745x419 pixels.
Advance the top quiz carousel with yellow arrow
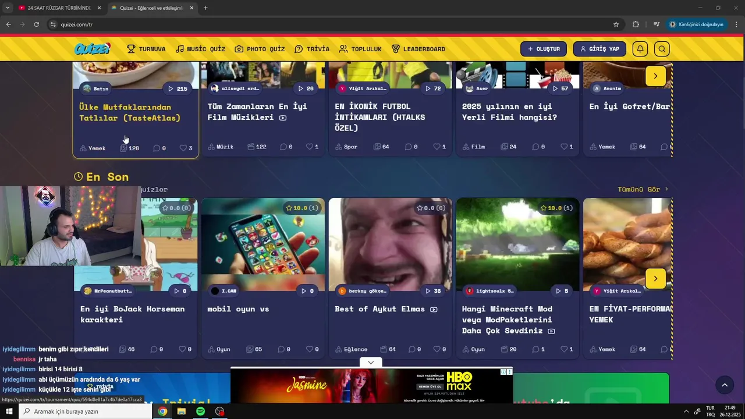(655, 76)
